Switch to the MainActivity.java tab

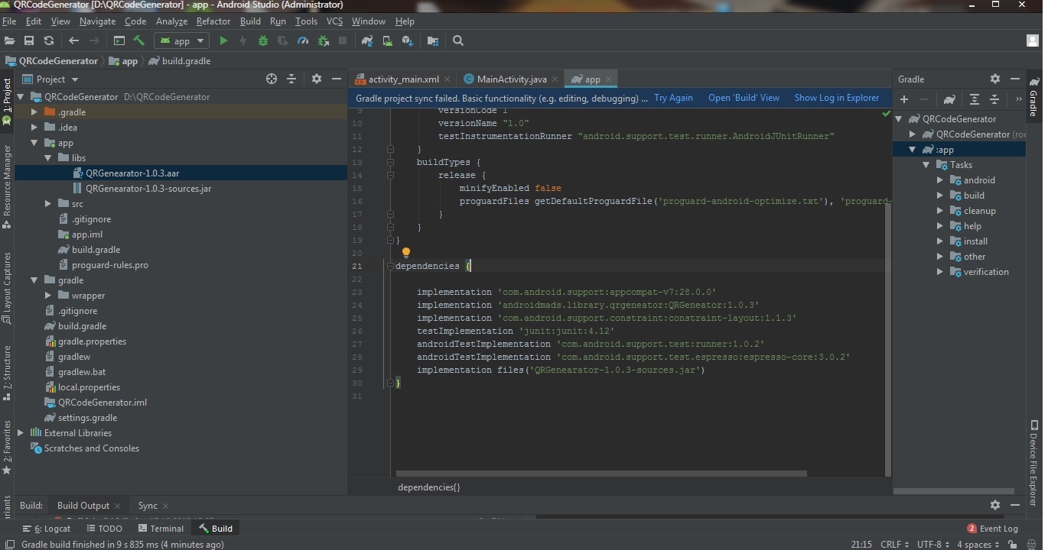pos(505,79)
